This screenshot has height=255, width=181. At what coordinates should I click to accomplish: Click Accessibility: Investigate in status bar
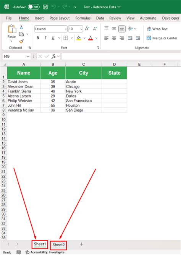point(45,252)
